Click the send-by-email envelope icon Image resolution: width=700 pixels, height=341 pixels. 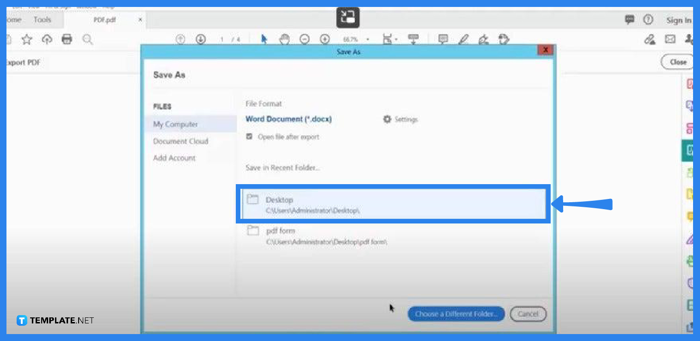[x=670, y=39]
